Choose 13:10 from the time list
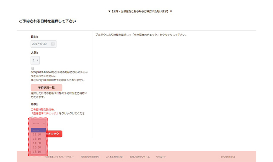 point(37,139)
